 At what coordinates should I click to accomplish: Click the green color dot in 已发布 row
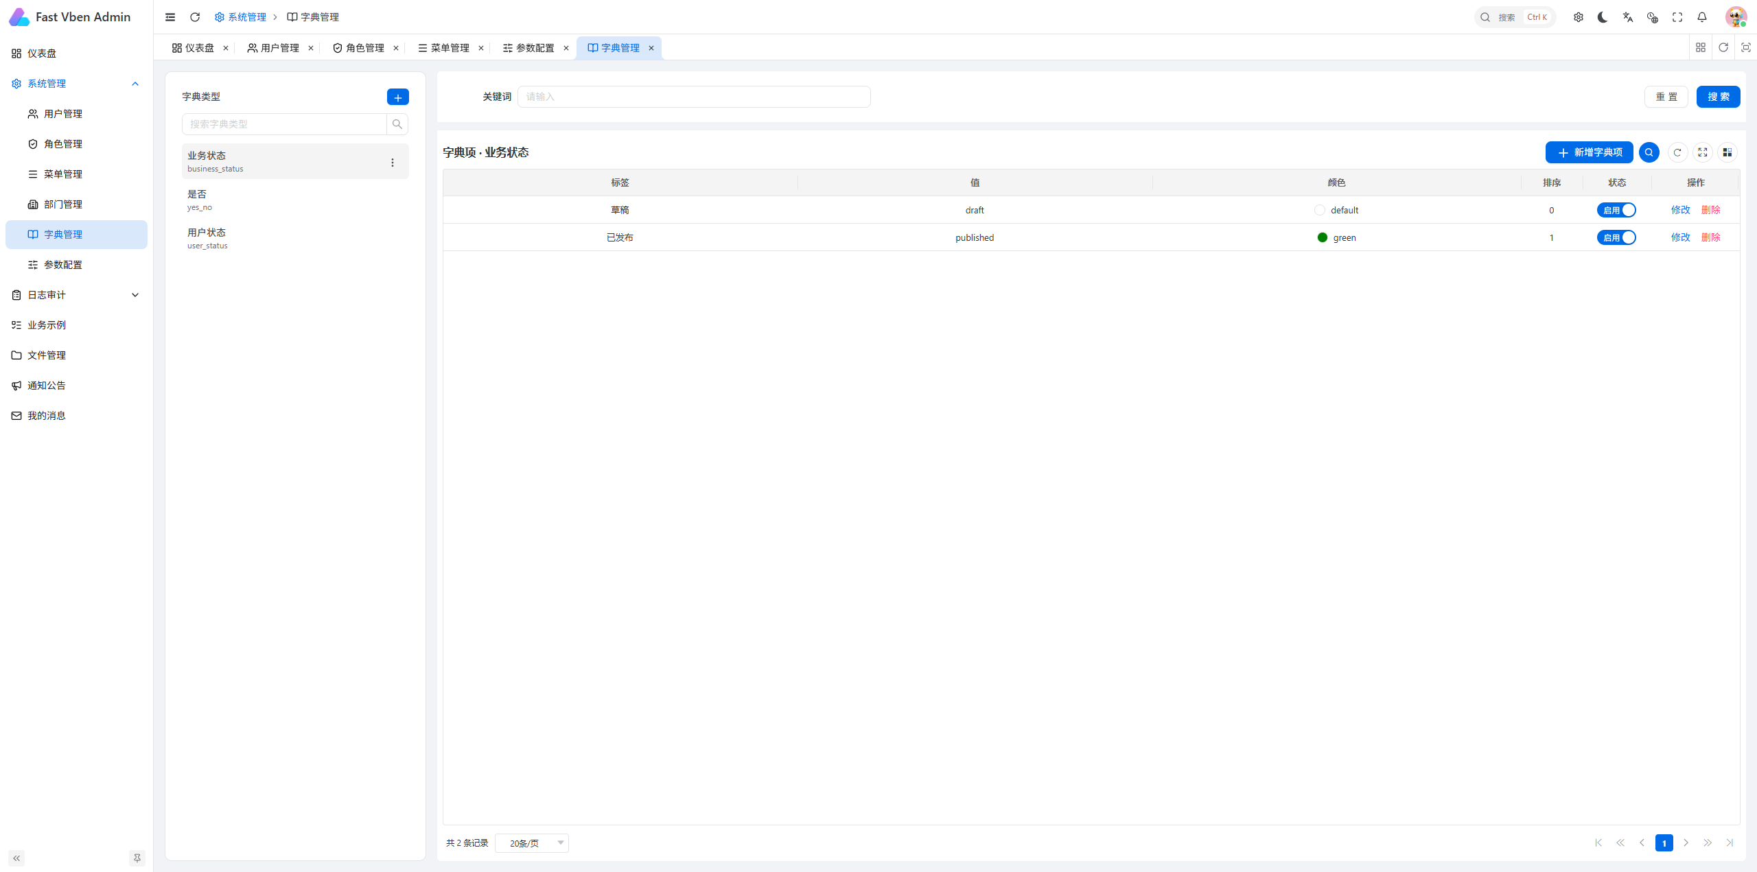pos(1323,237)
